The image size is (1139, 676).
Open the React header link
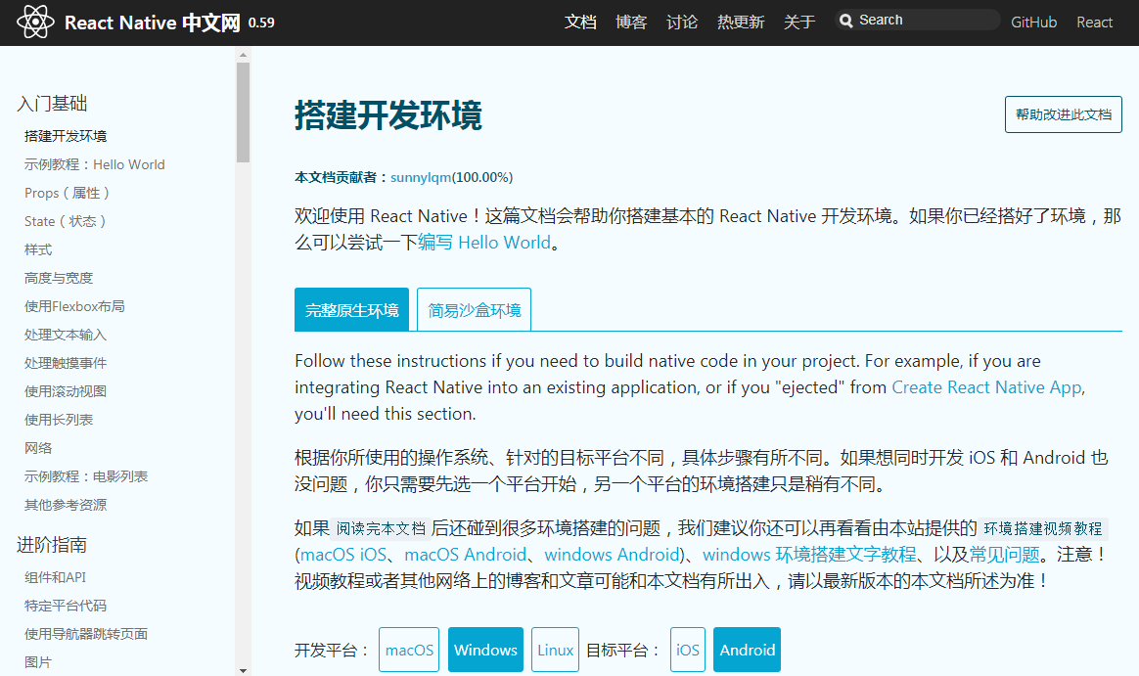tap(1094, 23)
